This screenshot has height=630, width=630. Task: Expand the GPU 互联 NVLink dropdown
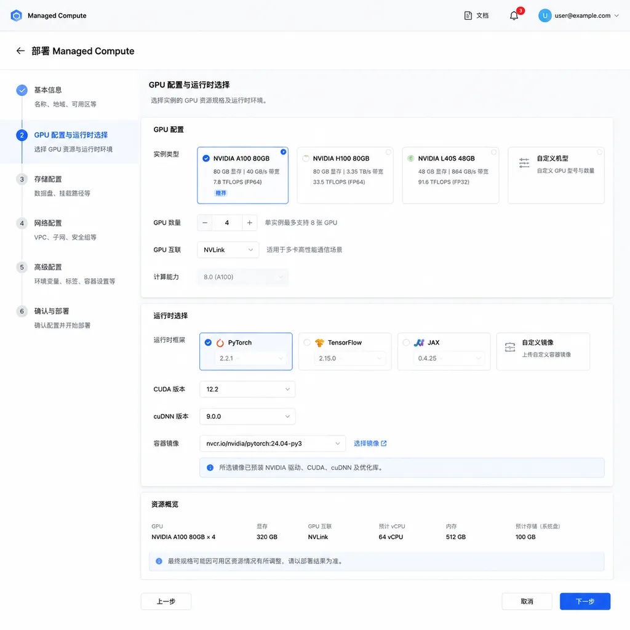click(228, 250)
